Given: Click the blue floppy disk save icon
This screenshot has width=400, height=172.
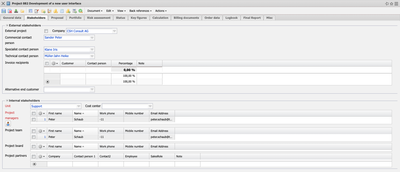Looking at the screenshot, I should [4, 11].
